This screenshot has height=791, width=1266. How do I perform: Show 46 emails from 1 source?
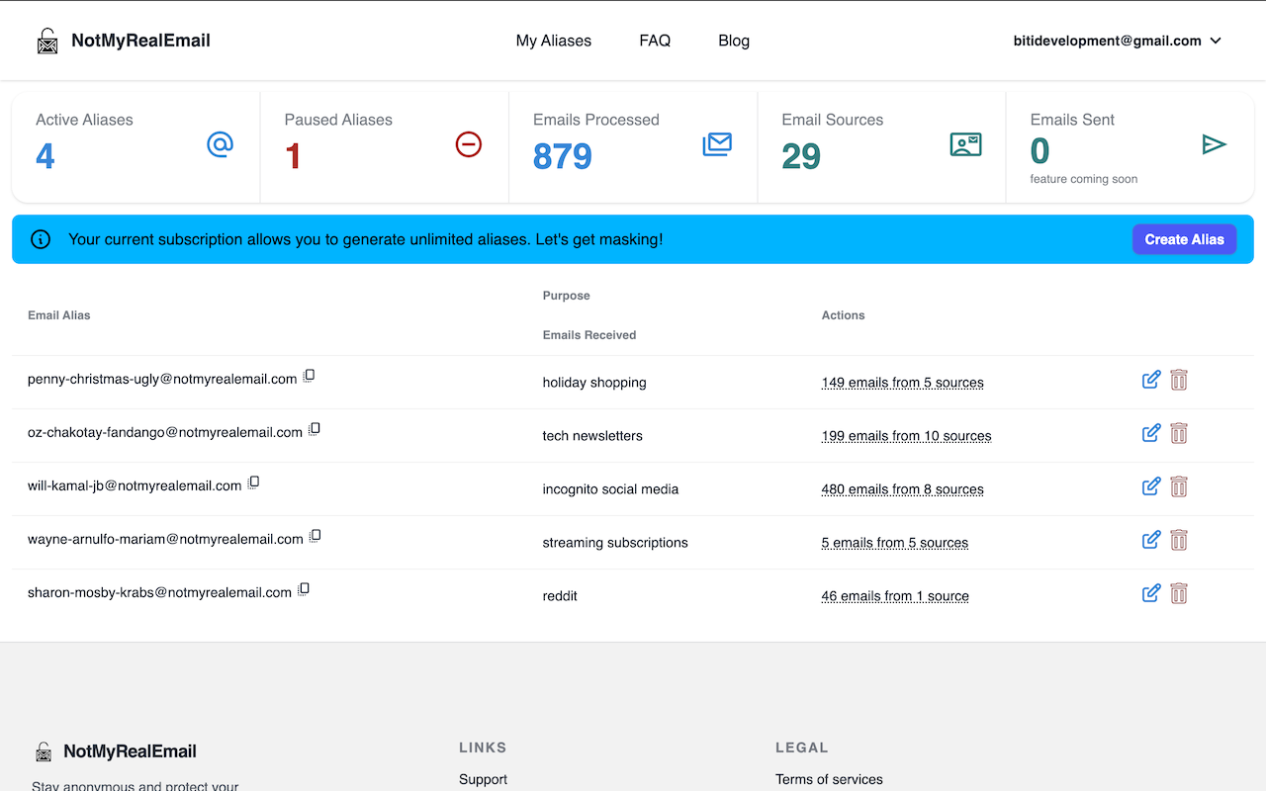click(x=894, y=596)
